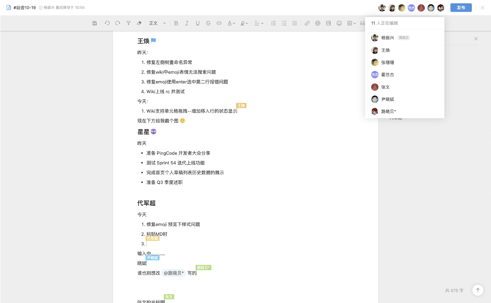491x303 pixels.
Task: Toggle strikethrough formatting
Action: (x=208, y=23)
